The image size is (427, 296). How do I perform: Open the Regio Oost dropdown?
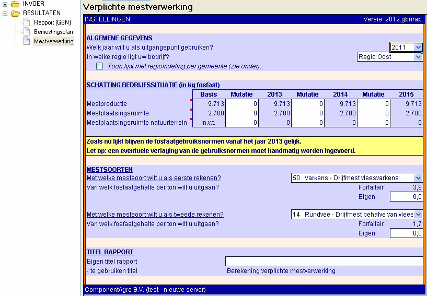tap(418, 57)
